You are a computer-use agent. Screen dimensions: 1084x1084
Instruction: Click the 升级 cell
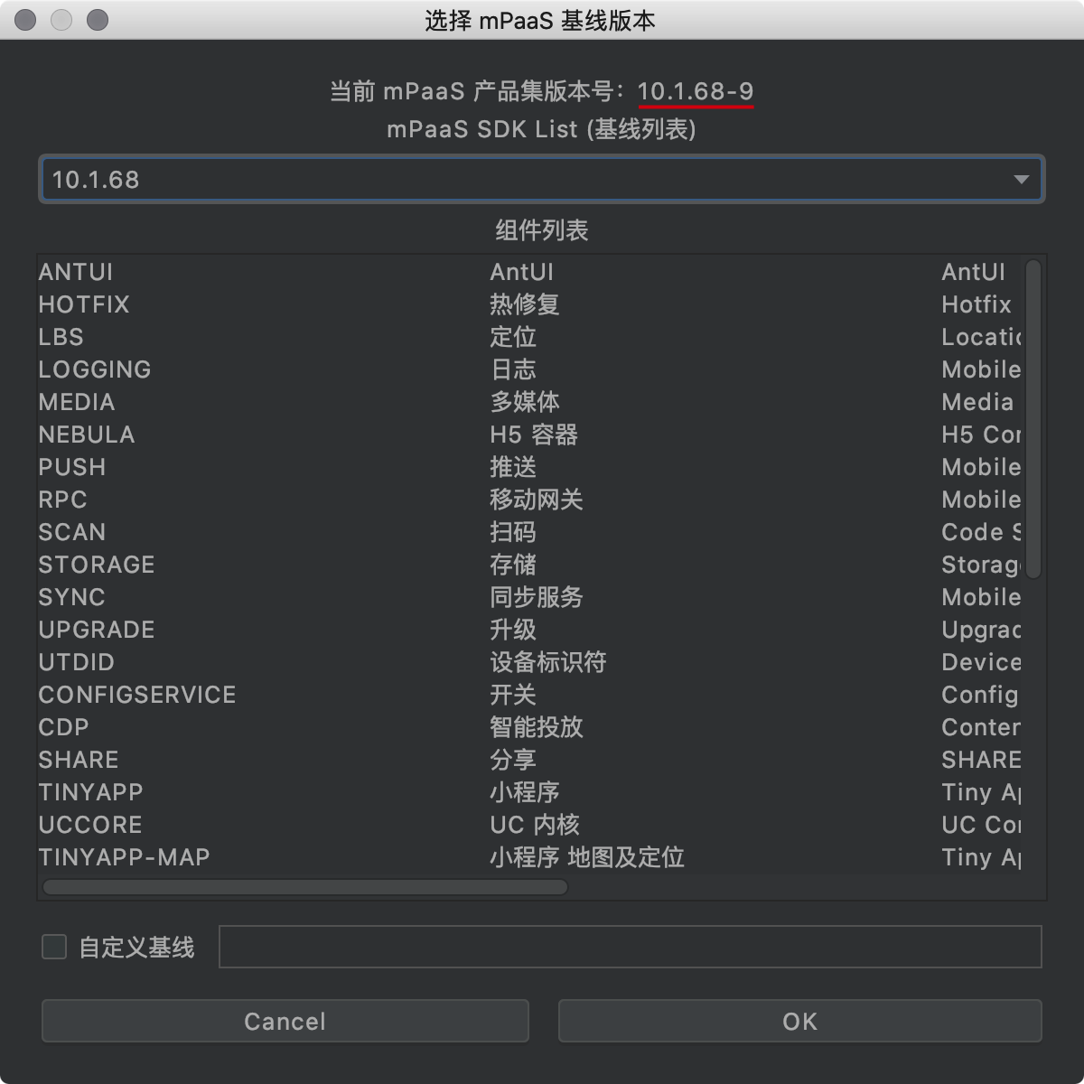tap(513, 630)
